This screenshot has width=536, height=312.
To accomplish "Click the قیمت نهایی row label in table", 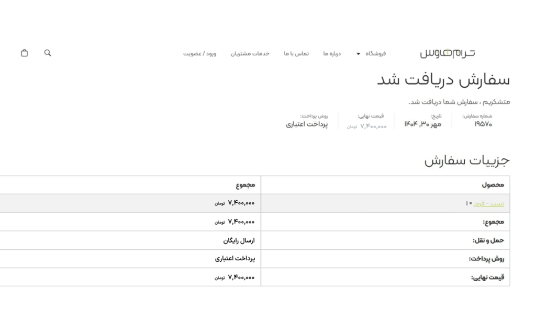I will coord(487,278).
